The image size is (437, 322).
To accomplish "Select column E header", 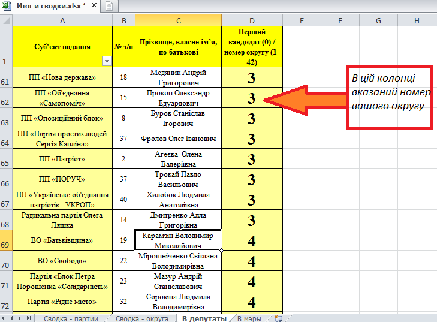I will coord(302,20).
